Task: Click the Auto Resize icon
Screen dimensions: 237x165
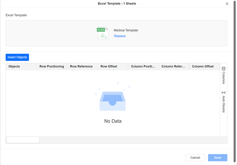Action: tap(223, 93)
